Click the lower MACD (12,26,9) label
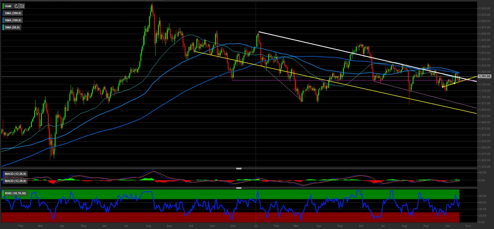Viewport: 494px width, 229px height. pos(15,181)
